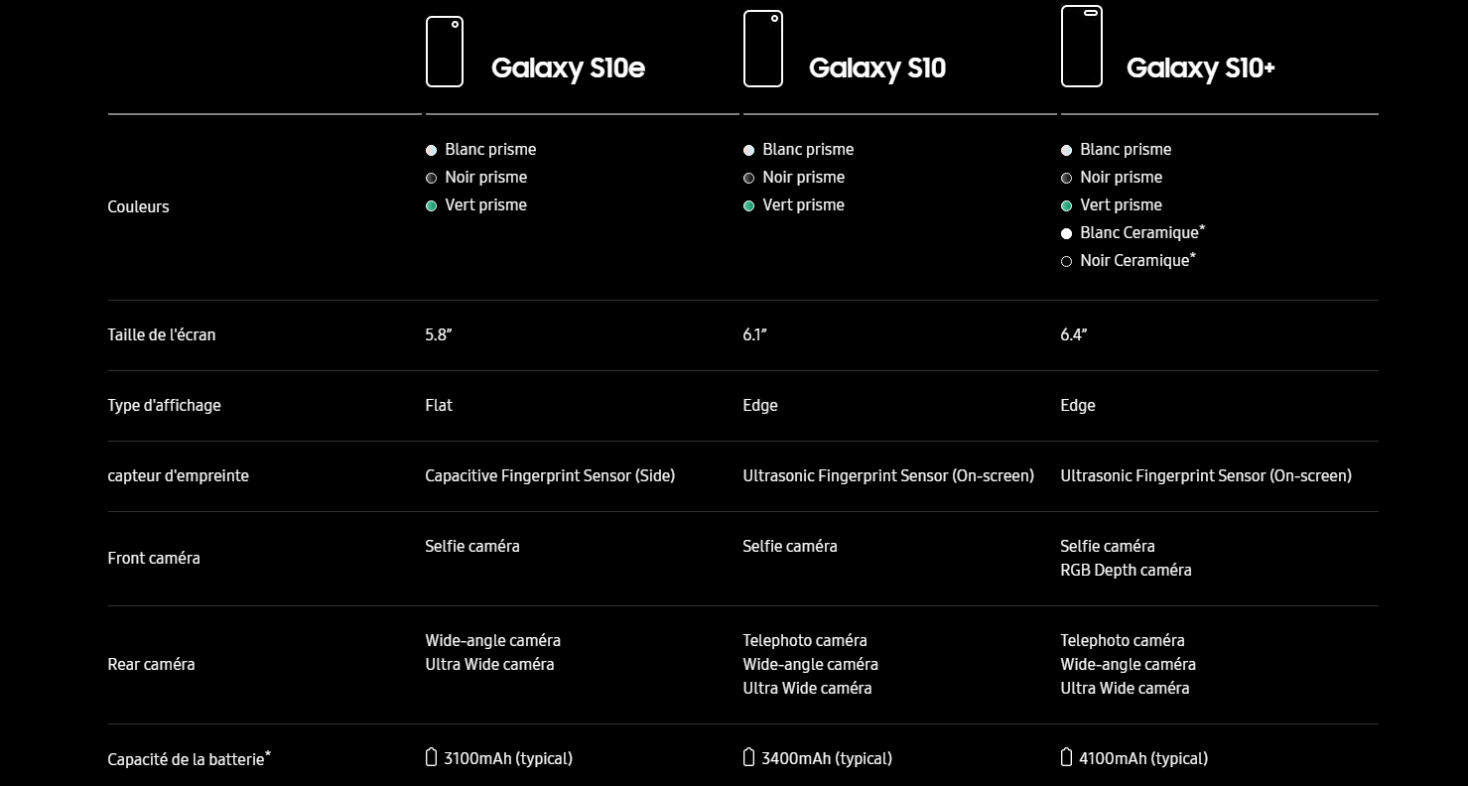Open the Galaxy S10+ heading

pyautogui.click(x=1201, y=67)
